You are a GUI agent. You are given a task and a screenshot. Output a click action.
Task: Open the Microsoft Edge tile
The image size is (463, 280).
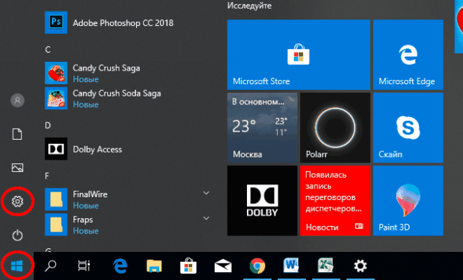(x=408, y=55)
